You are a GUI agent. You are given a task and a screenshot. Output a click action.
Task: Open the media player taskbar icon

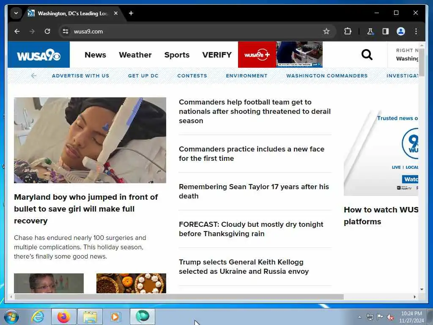point(116,317)
